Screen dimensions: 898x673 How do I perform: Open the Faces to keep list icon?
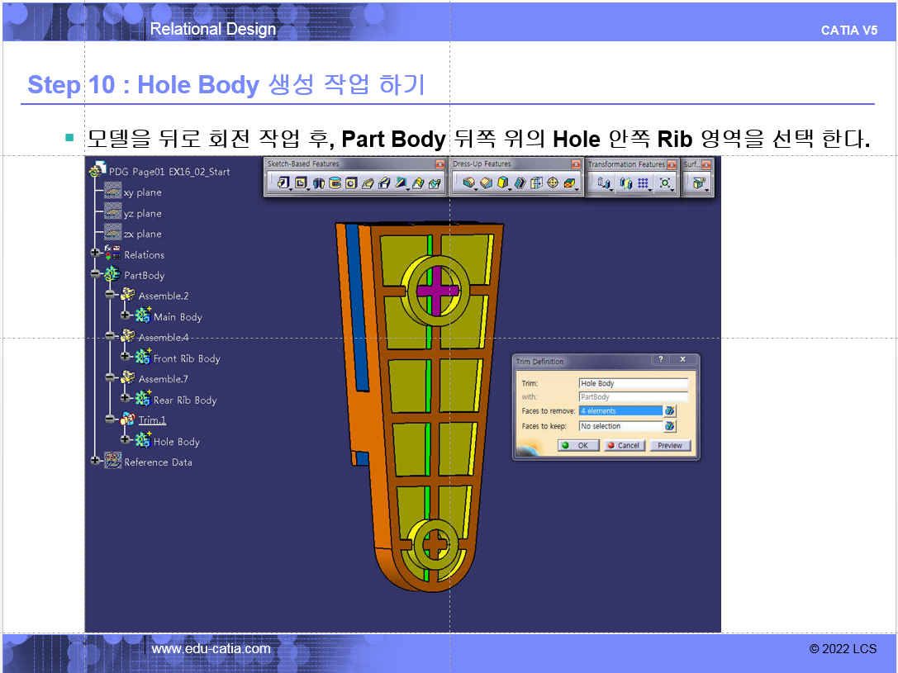(x=670, y=426)
